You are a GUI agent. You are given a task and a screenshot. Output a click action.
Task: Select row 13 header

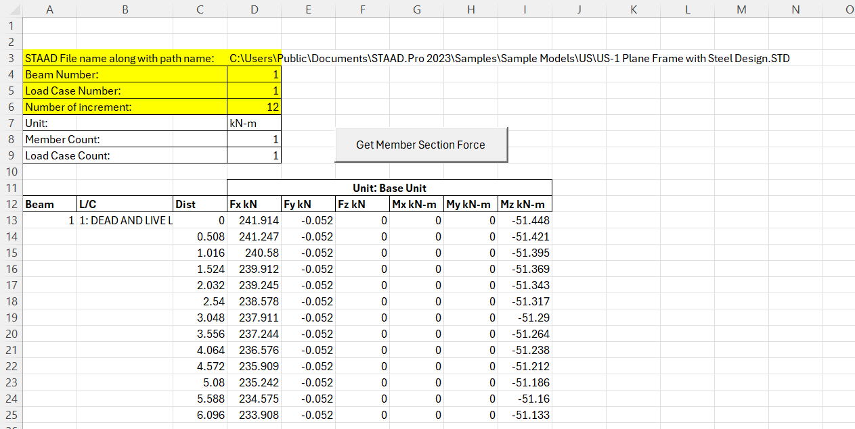point(11,220)
